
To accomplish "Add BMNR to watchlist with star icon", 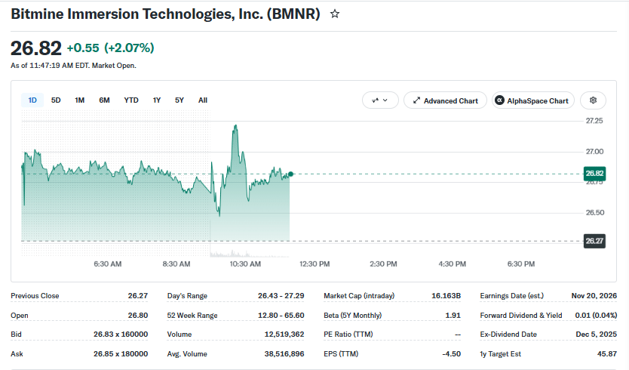I will (x=335, y=14).
